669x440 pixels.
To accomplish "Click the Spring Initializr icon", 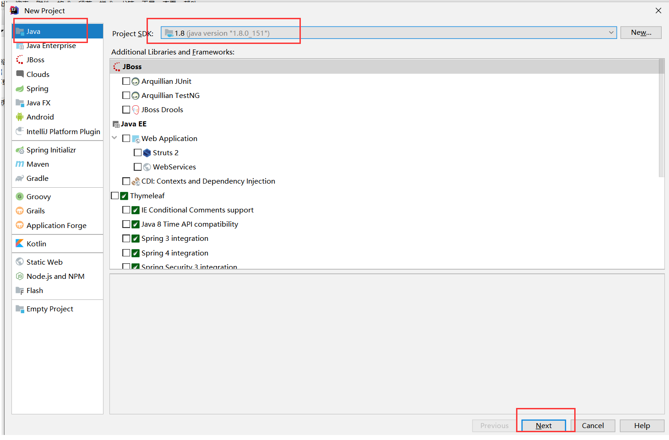I will tap(20, 150).
